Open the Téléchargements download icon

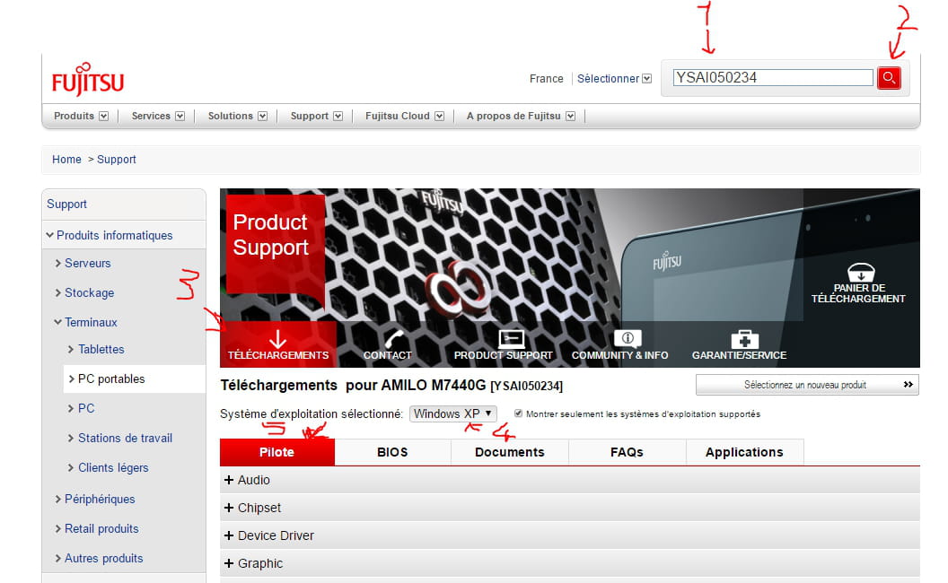pos(278,339)
